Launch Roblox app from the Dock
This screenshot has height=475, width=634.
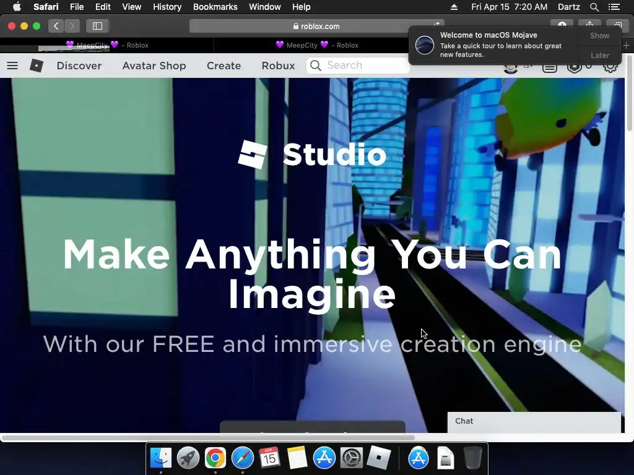point(378,458)
